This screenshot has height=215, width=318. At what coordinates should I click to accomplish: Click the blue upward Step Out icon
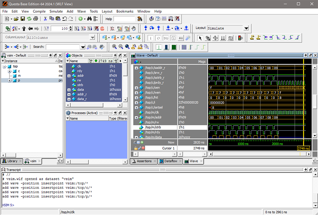coord(159,28)
